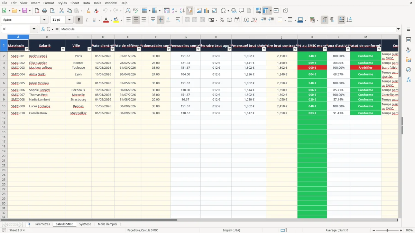
Task: Export directly as PDF
Action: [x=37, y=11]
